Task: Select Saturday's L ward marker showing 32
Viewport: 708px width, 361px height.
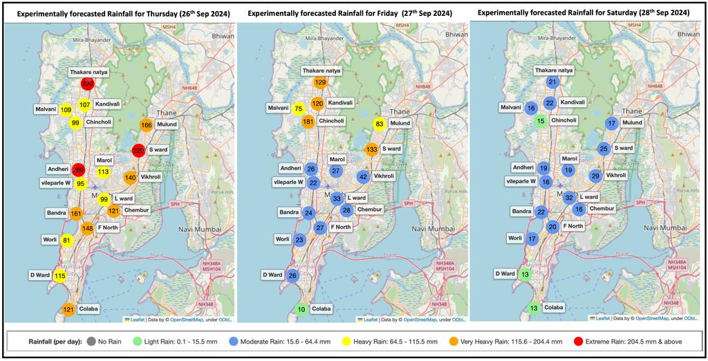Action: click(x=570, y=197)
